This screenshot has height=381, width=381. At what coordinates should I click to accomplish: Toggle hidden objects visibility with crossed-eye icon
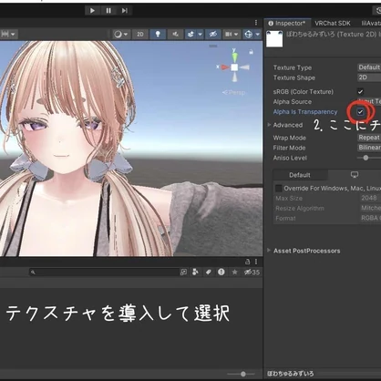[x=213, y=35]
